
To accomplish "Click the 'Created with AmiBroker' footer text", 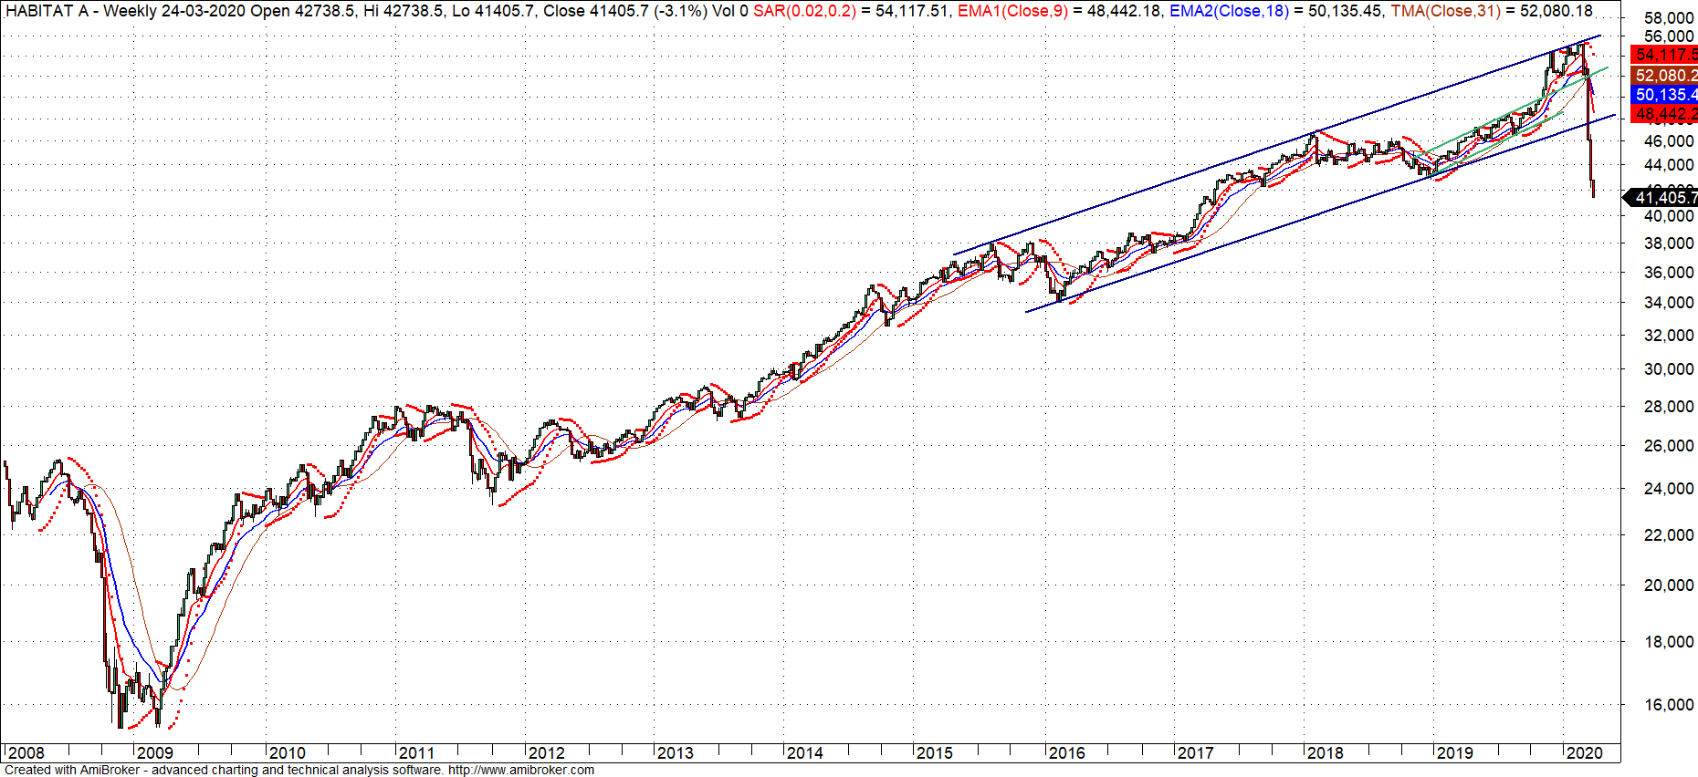I will [x=72, y=770].
